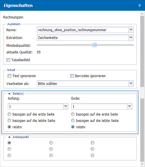Image resolution: width=145 pixels, height=167 pixels.
Task: Select the bottom-right Ankerpunkt radio button
Action: 93,155
